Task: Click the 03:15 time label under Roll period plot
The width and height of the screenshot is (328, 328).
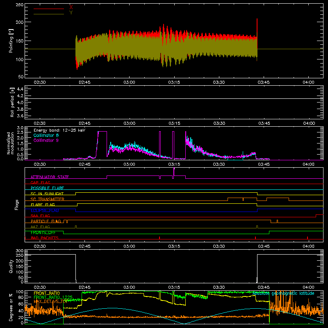Action: (174, 123)
